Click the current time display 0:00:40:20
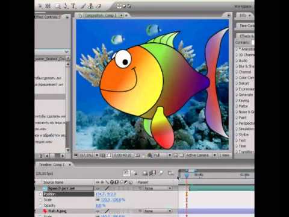Viewport: 289px width, 217px height. coord(123,156)
